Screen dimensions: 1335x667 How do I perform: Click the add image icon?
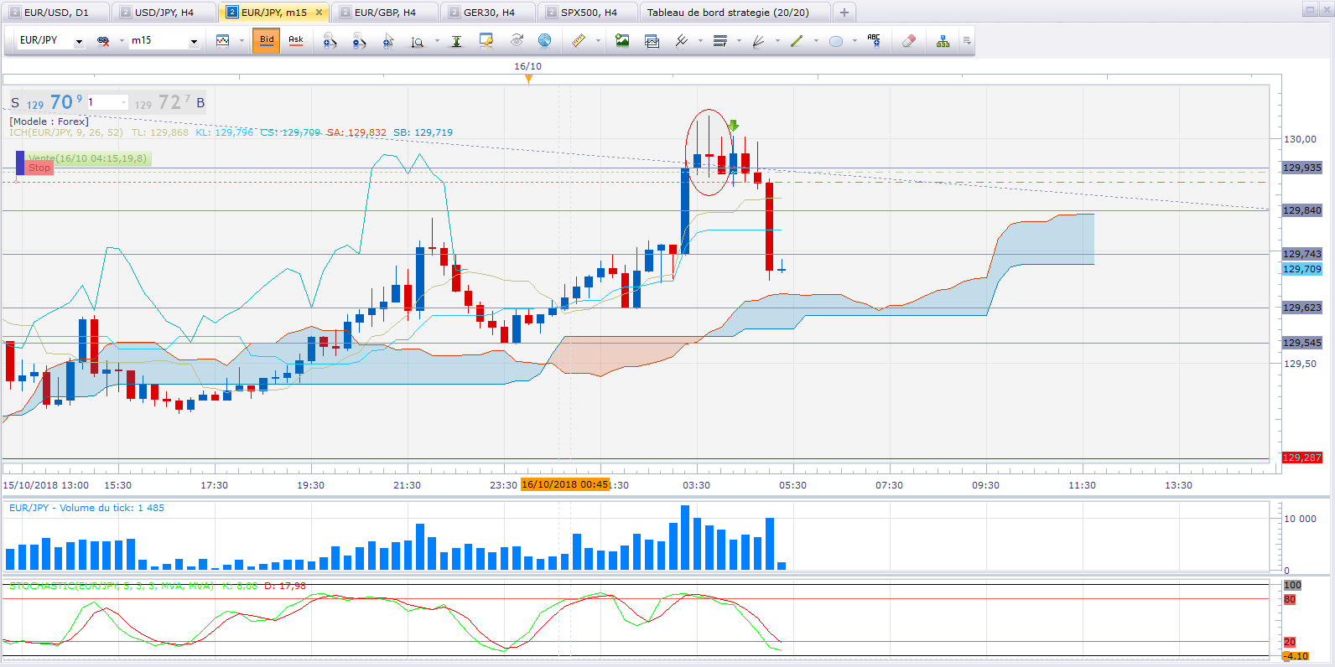point(622,40)
